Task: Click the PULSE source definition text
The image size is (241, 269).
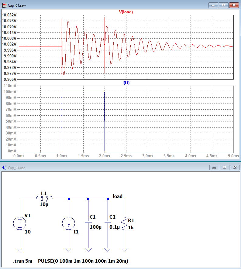Action: 83,261
